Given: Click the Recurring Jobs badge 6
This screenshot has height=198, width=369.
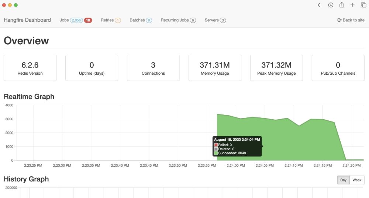Looking at the screenshot, I should point(193,20).
